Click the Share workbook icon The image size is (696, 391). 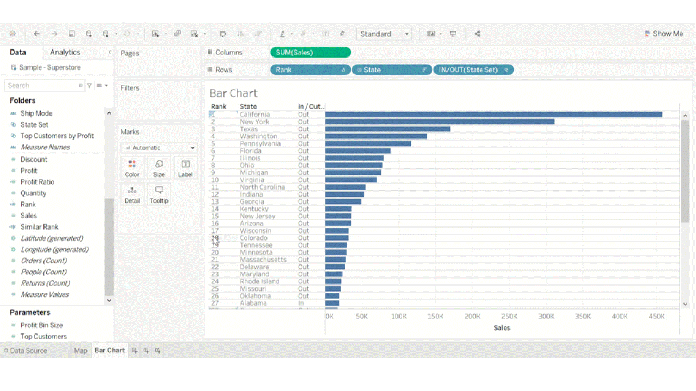tap(477, 34)
